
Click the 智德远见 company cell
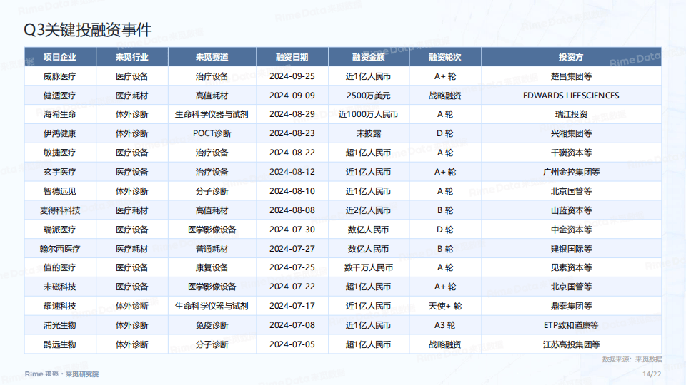[x=60, y=191]
